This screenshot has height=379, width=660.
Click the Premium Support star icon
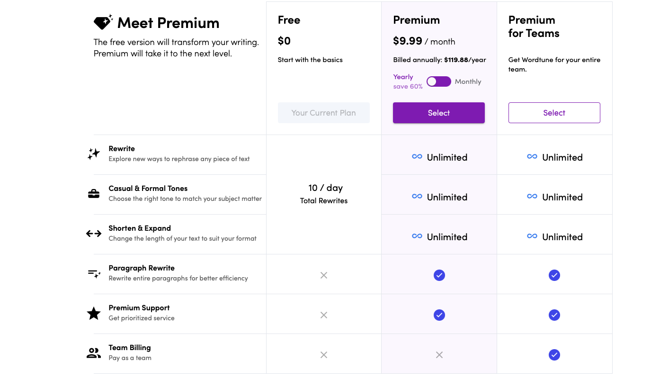click(94, 313)
